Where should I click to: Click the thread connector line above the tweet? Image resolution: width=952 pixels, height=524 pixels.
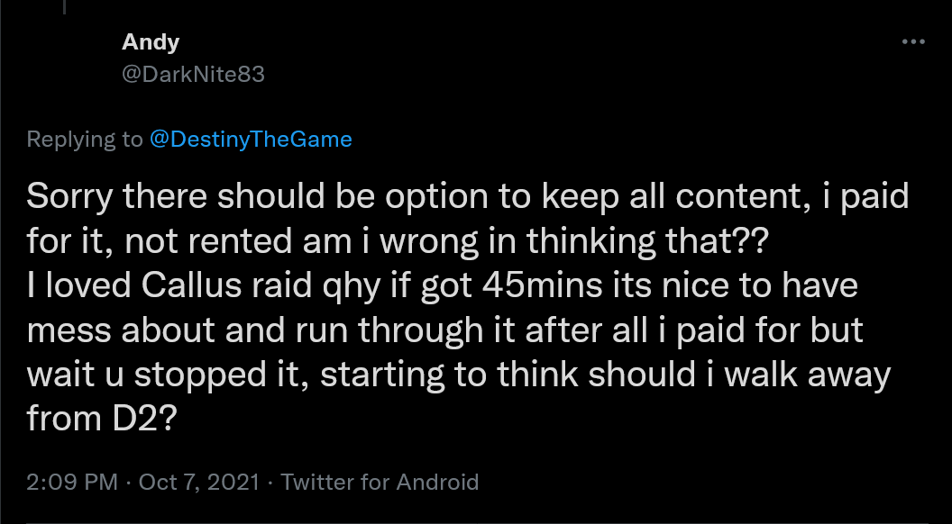point(64,6)
